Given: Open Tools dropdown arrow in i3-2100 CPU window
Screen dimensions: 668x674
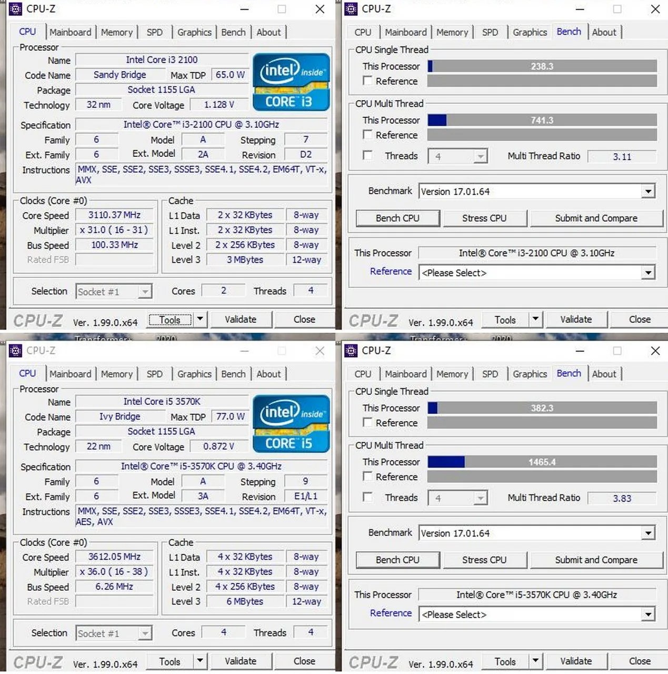Looking at the screenshot, I should (200, 319).
